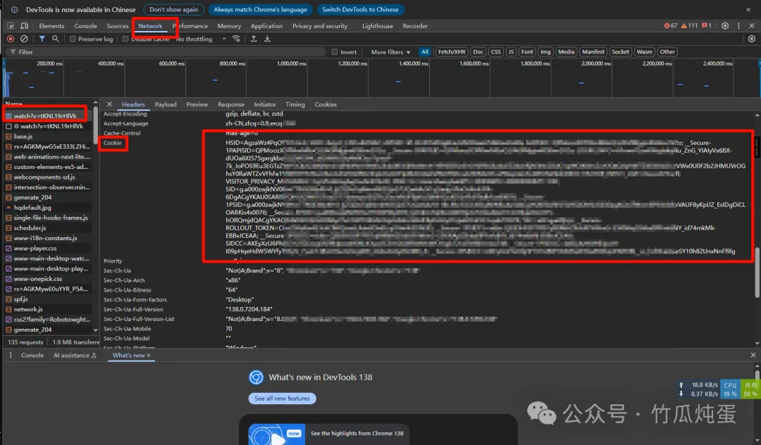This screenshot has width=761, height=445.
Task: Toggle the Doc type filter
Action: coord(478,52)
